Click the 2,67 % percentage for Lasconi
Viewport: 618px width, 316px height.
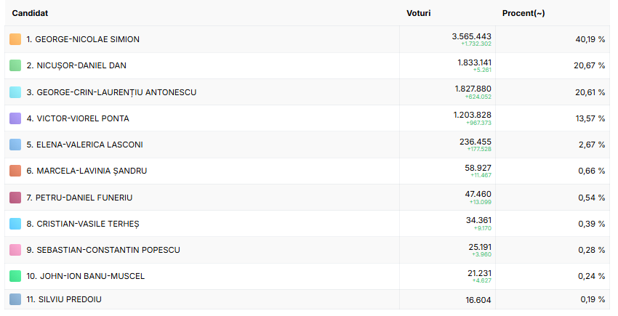[x=592, y=145]
